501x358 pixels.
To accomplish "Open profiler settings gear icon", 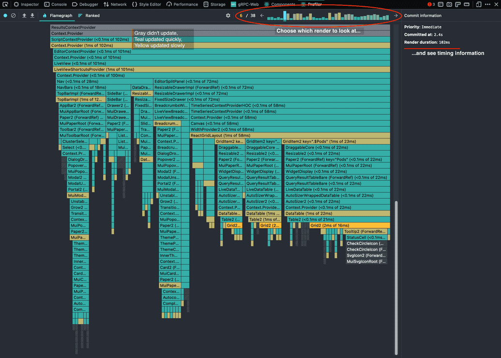I will 228,15.
